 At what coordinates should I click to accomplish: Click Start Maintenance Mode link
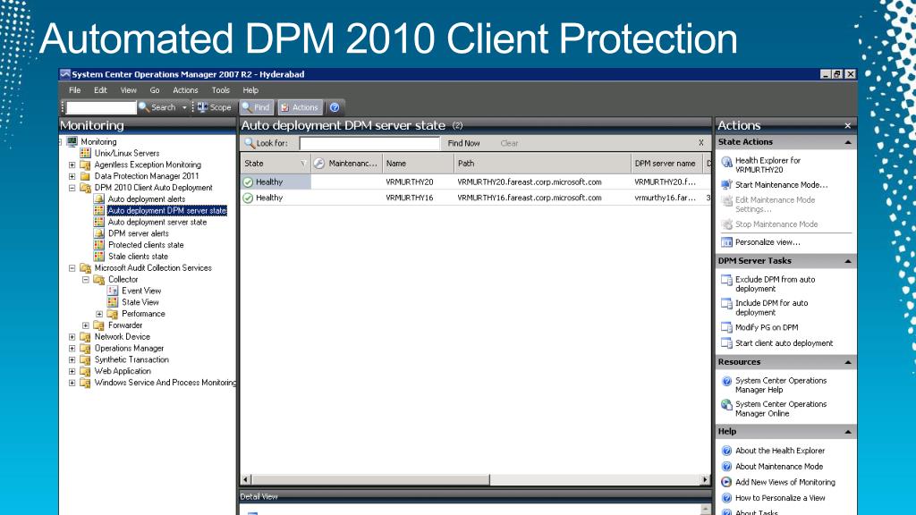pyautogui.click(x=782, y=185)
